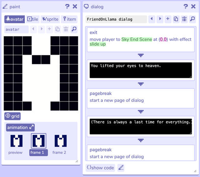Go to previous drawing in paint panel

pyautogui.click(x=33, y=29)
